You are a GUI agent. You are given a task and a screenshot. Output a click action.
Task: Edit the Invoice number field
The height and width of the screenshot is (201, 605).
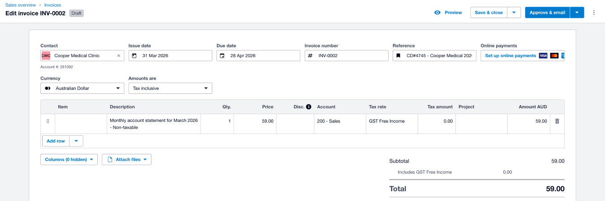346,56
